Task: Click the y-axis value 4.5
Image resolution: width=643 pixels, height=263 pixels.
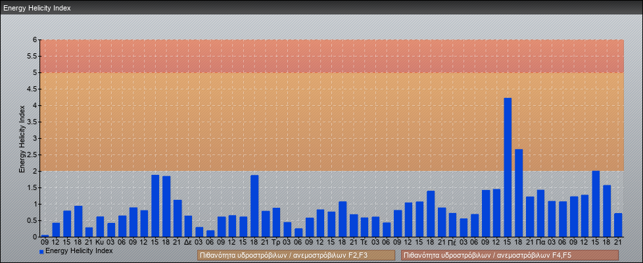Action: 32,89
